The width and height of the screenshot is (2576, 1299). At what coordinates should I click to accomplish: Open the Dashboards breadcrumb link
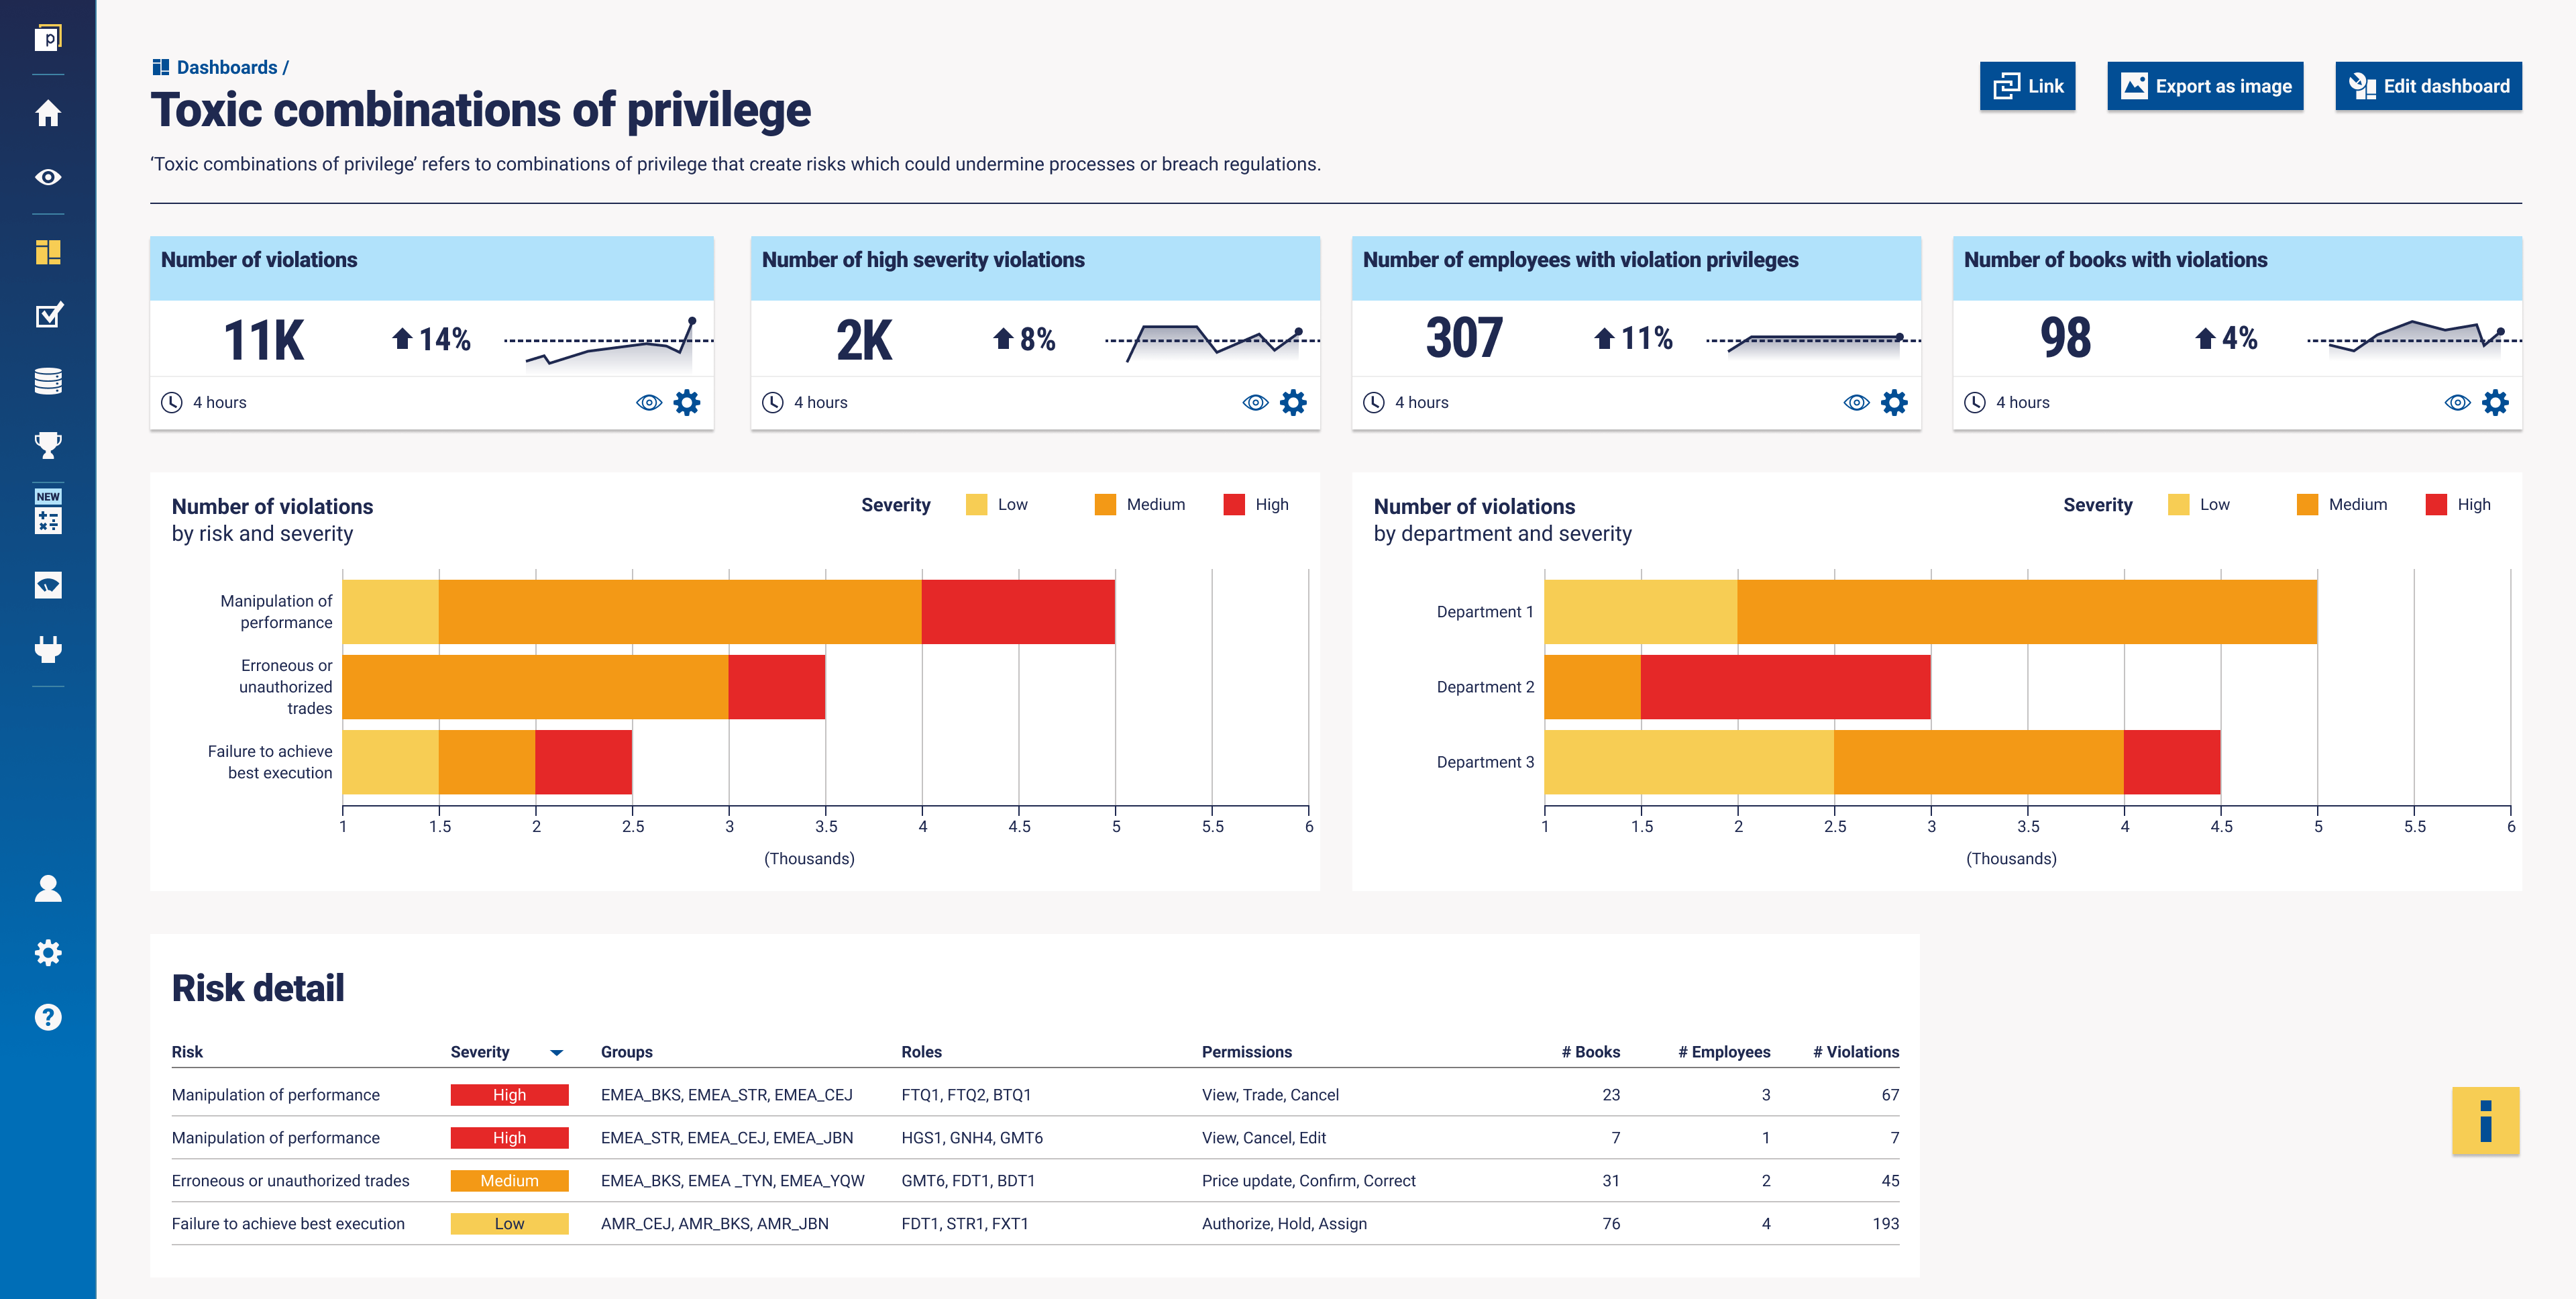pos(227,67)
